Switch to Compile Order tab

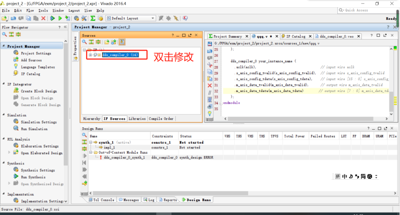click(x=161, y=119)
